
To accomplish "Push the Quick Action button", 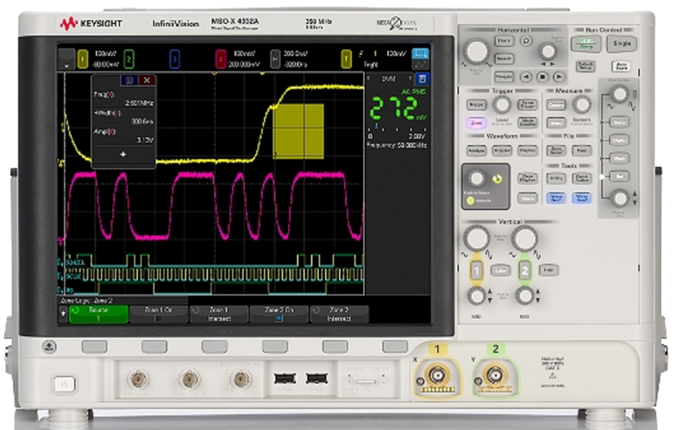I will click(x=582, y=178).
